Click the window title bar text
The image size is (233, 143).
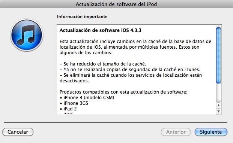(116, 4)
